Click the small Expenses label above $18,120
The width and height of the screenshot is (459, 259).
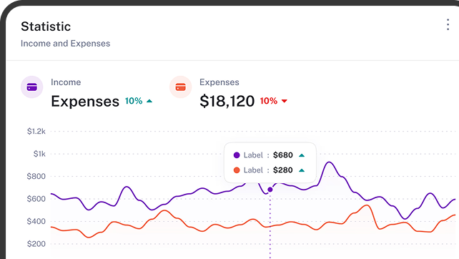click(219, 82)
